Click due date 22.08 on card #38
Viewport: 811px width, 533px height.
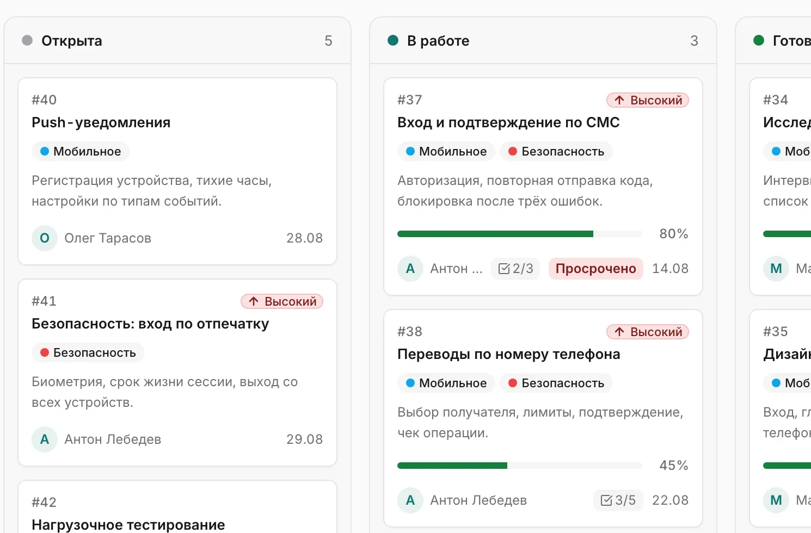click(671, 500)
